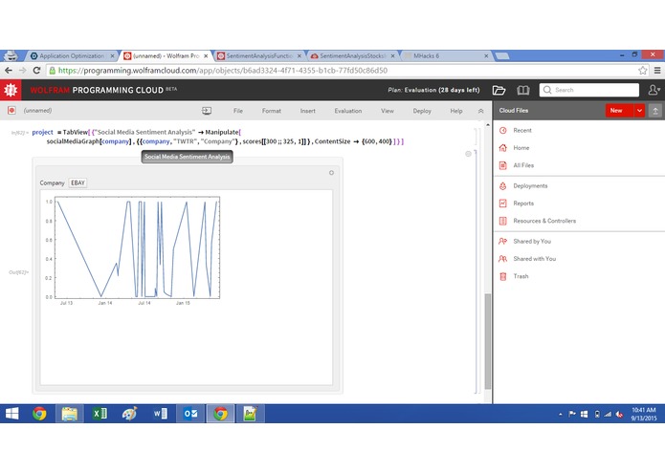Image resolution: width=665 pixels, height=472 pixels.
Task: Open a new browser tab
Action: click(502, 55)
